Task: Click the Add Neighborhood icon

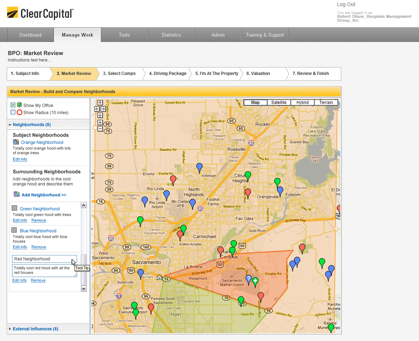Action: pos(16,195)
